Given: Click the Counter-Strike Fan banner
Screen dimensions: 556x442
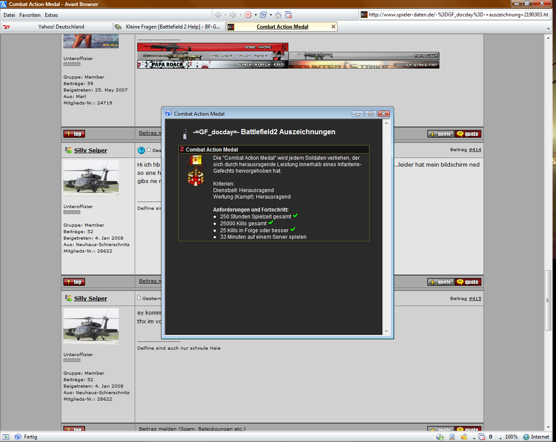Looking at the screenshot, I should point(364,64).
